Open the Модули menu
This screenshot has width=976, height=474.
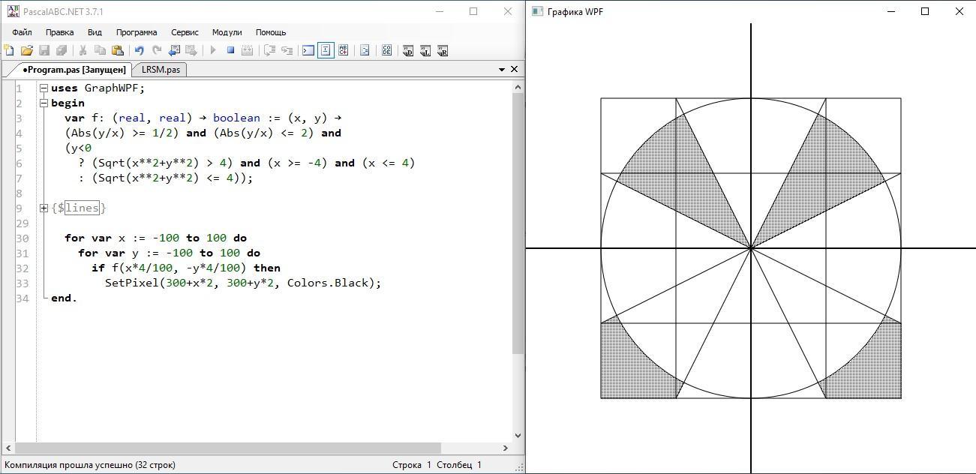227,32
